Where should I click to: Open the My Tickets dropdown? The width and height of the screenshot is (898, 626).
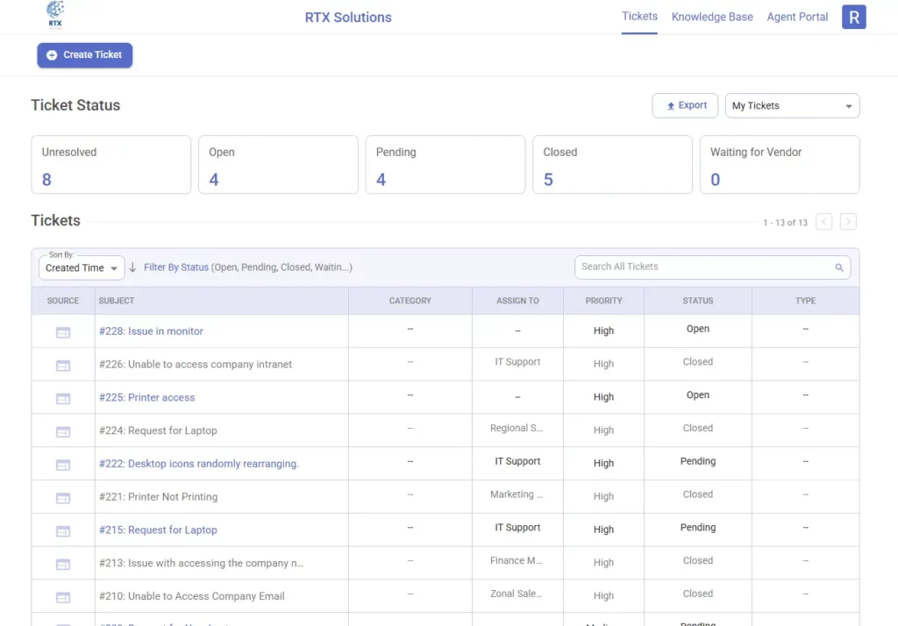point(792,106)
